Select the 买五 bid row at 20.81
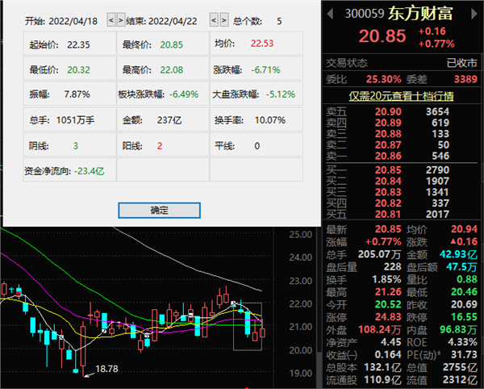The image size is (484, 389). tap(403, 214)
